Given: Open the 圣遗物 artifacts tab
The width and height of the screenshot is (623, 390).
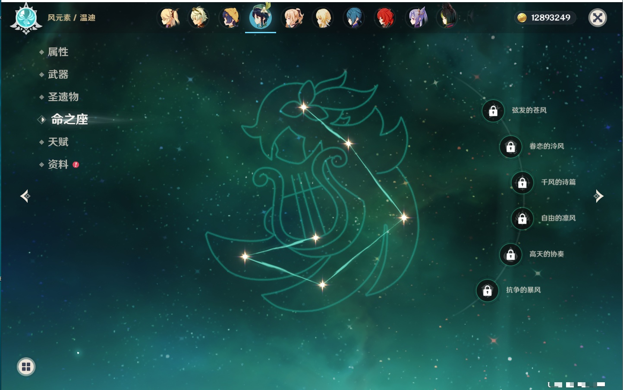Looking at the screenshot, I should pos(63,97).
